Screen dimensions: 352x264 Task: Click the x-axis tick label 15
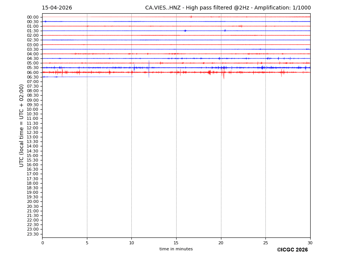(176, 243)
